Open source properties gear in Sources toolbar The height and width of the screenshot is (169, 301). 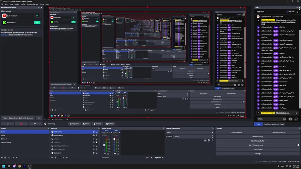pyautogui.click(x=60, y=157)
